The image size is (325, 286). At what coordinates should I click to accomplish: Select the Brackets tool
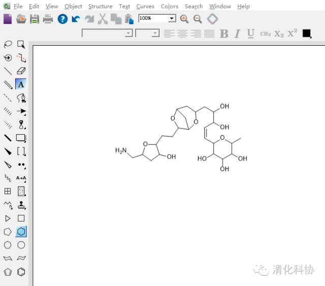[21, 151]
